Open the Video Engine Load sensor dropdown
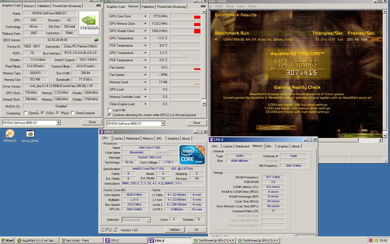This screenshot has width=390, height=244. tap(145, 104)
